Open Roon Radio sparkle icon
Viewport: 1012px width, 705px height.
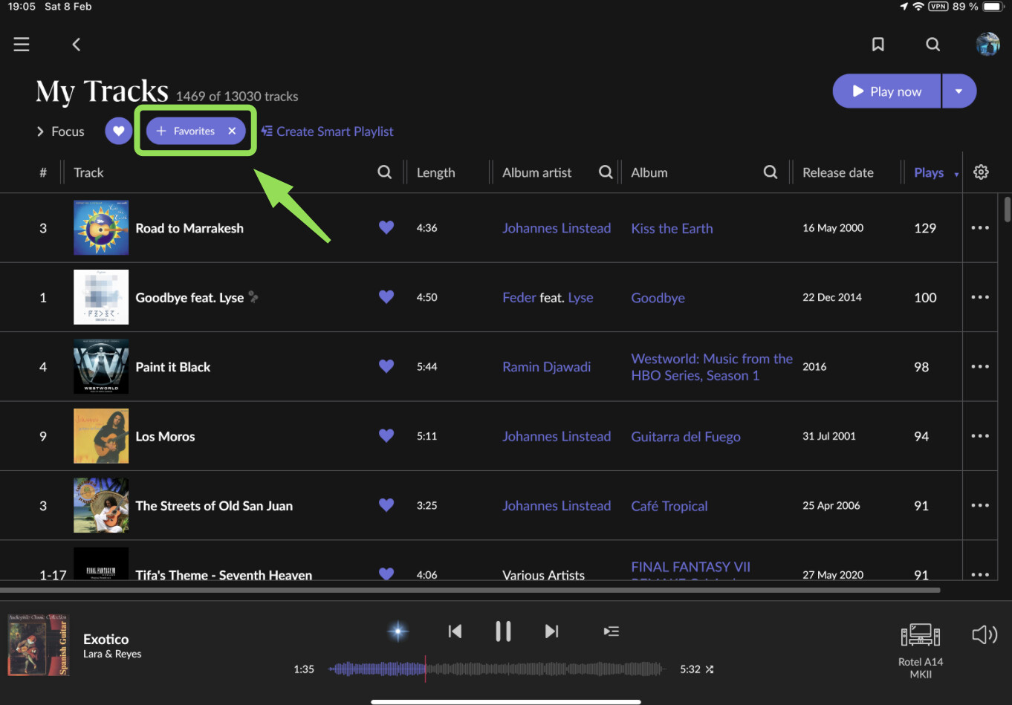pos(398,631)
